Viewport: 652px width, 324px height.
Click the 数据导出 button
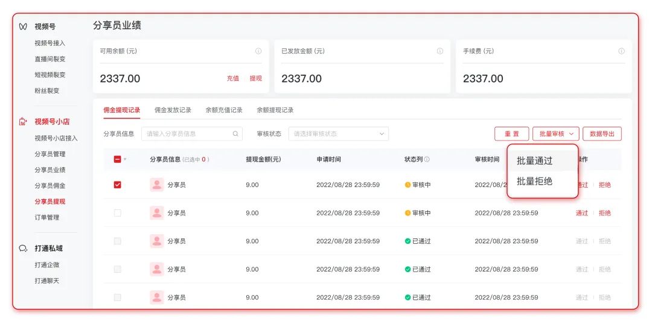point(601,134)
